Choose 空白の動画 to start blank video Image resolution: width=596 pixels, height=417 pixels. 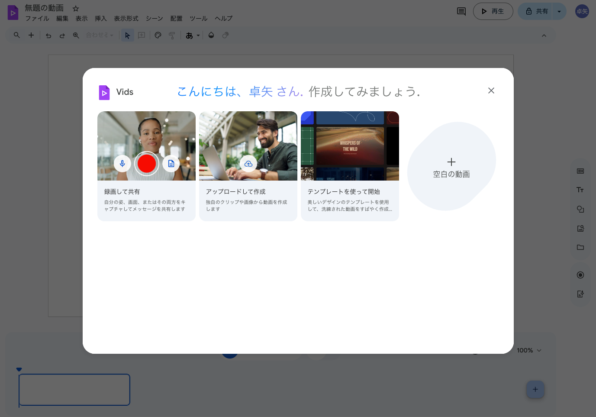(451, 167)
